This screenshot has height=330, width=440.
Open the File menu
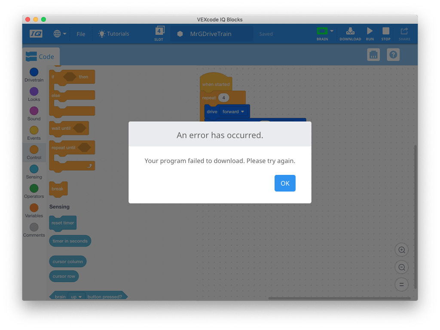click(x=81, y=34)
